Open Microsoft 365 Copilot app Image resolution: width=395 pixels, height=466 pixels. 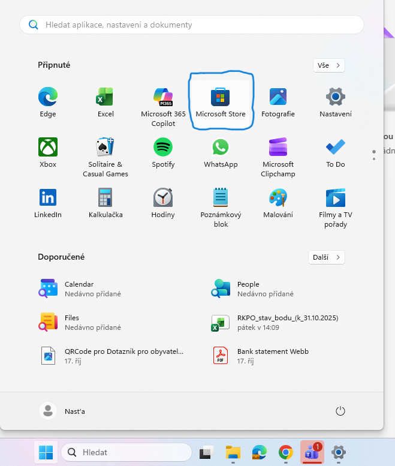tap(163, 101)
